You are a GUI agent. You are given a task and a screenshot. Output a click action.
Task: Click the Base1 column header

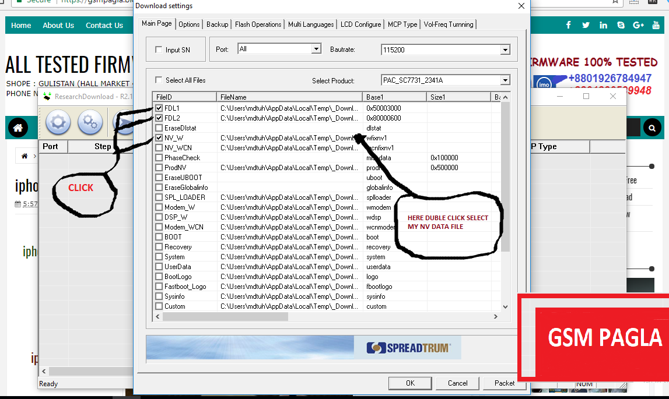pyautogui.click(x=394, y=97)
